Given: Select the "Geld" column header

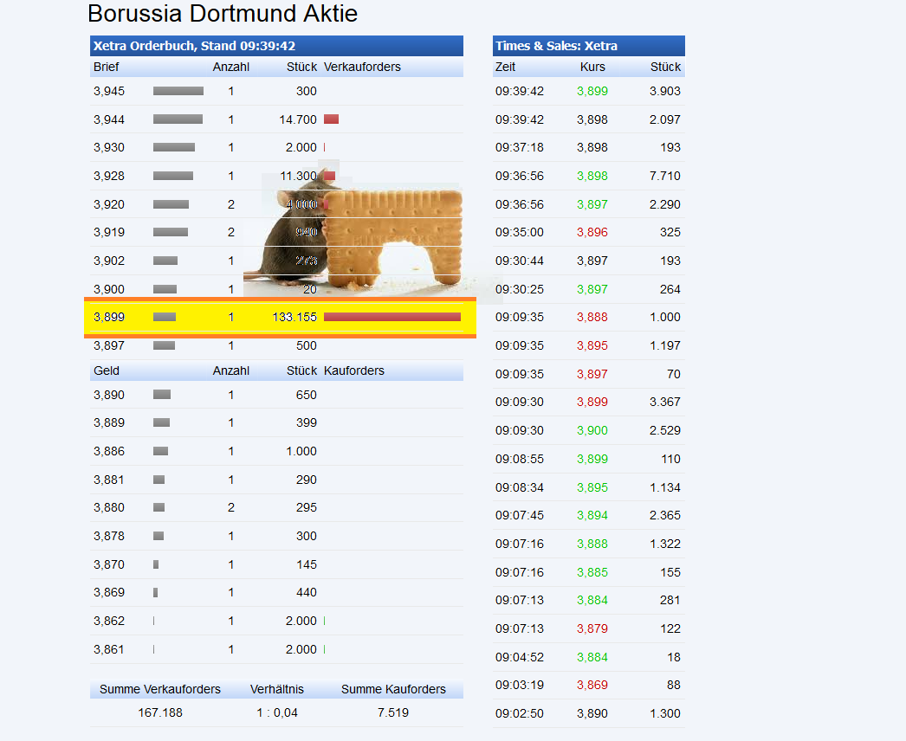Looking at the screenshot, I should click(107, 370).
